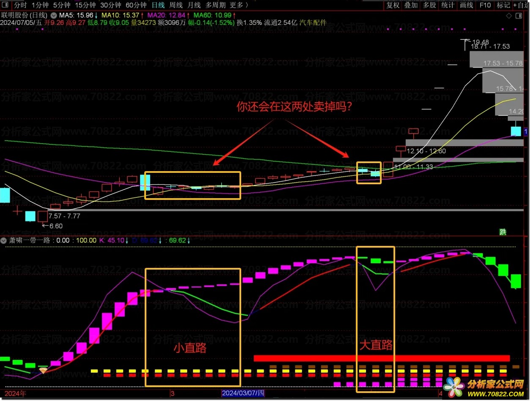
Task: Click the 2024/07/05/五 date text
Action: click(21, 22)
